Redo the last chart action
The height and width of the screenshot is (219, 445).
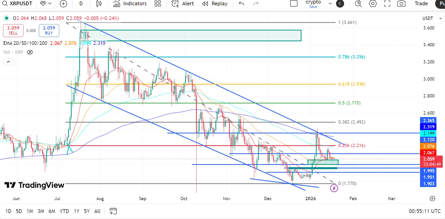click(x=256, y=4)
